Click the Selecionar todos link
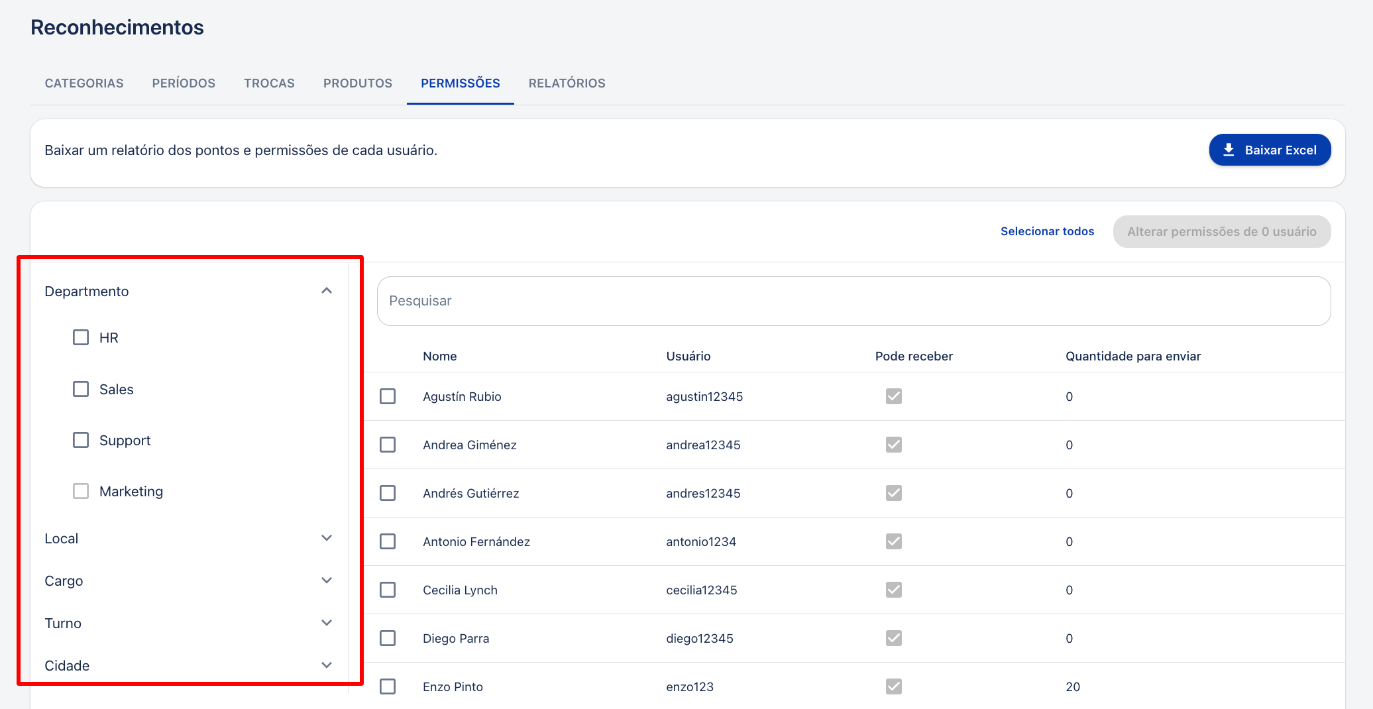Screen dimensions: 1373x709 pyautogui.click(x=1047, y=231)
